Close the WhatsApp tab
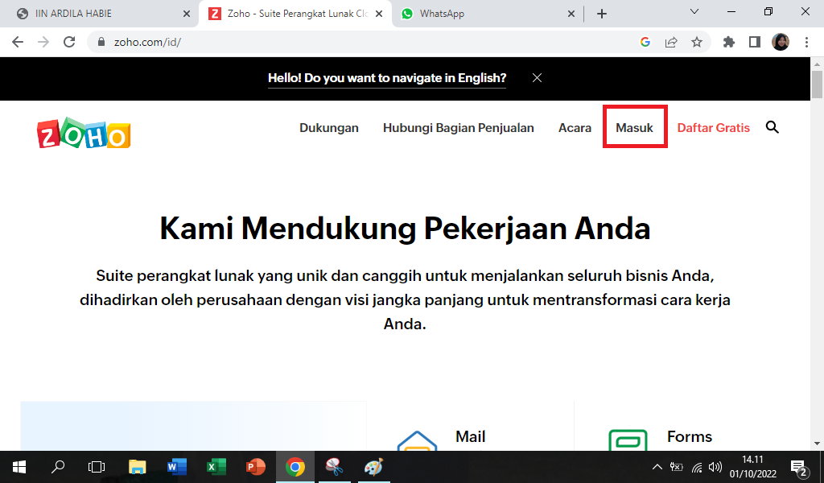Image resolution: width=824 pixels, height=483 pixels. click(571, 14)
